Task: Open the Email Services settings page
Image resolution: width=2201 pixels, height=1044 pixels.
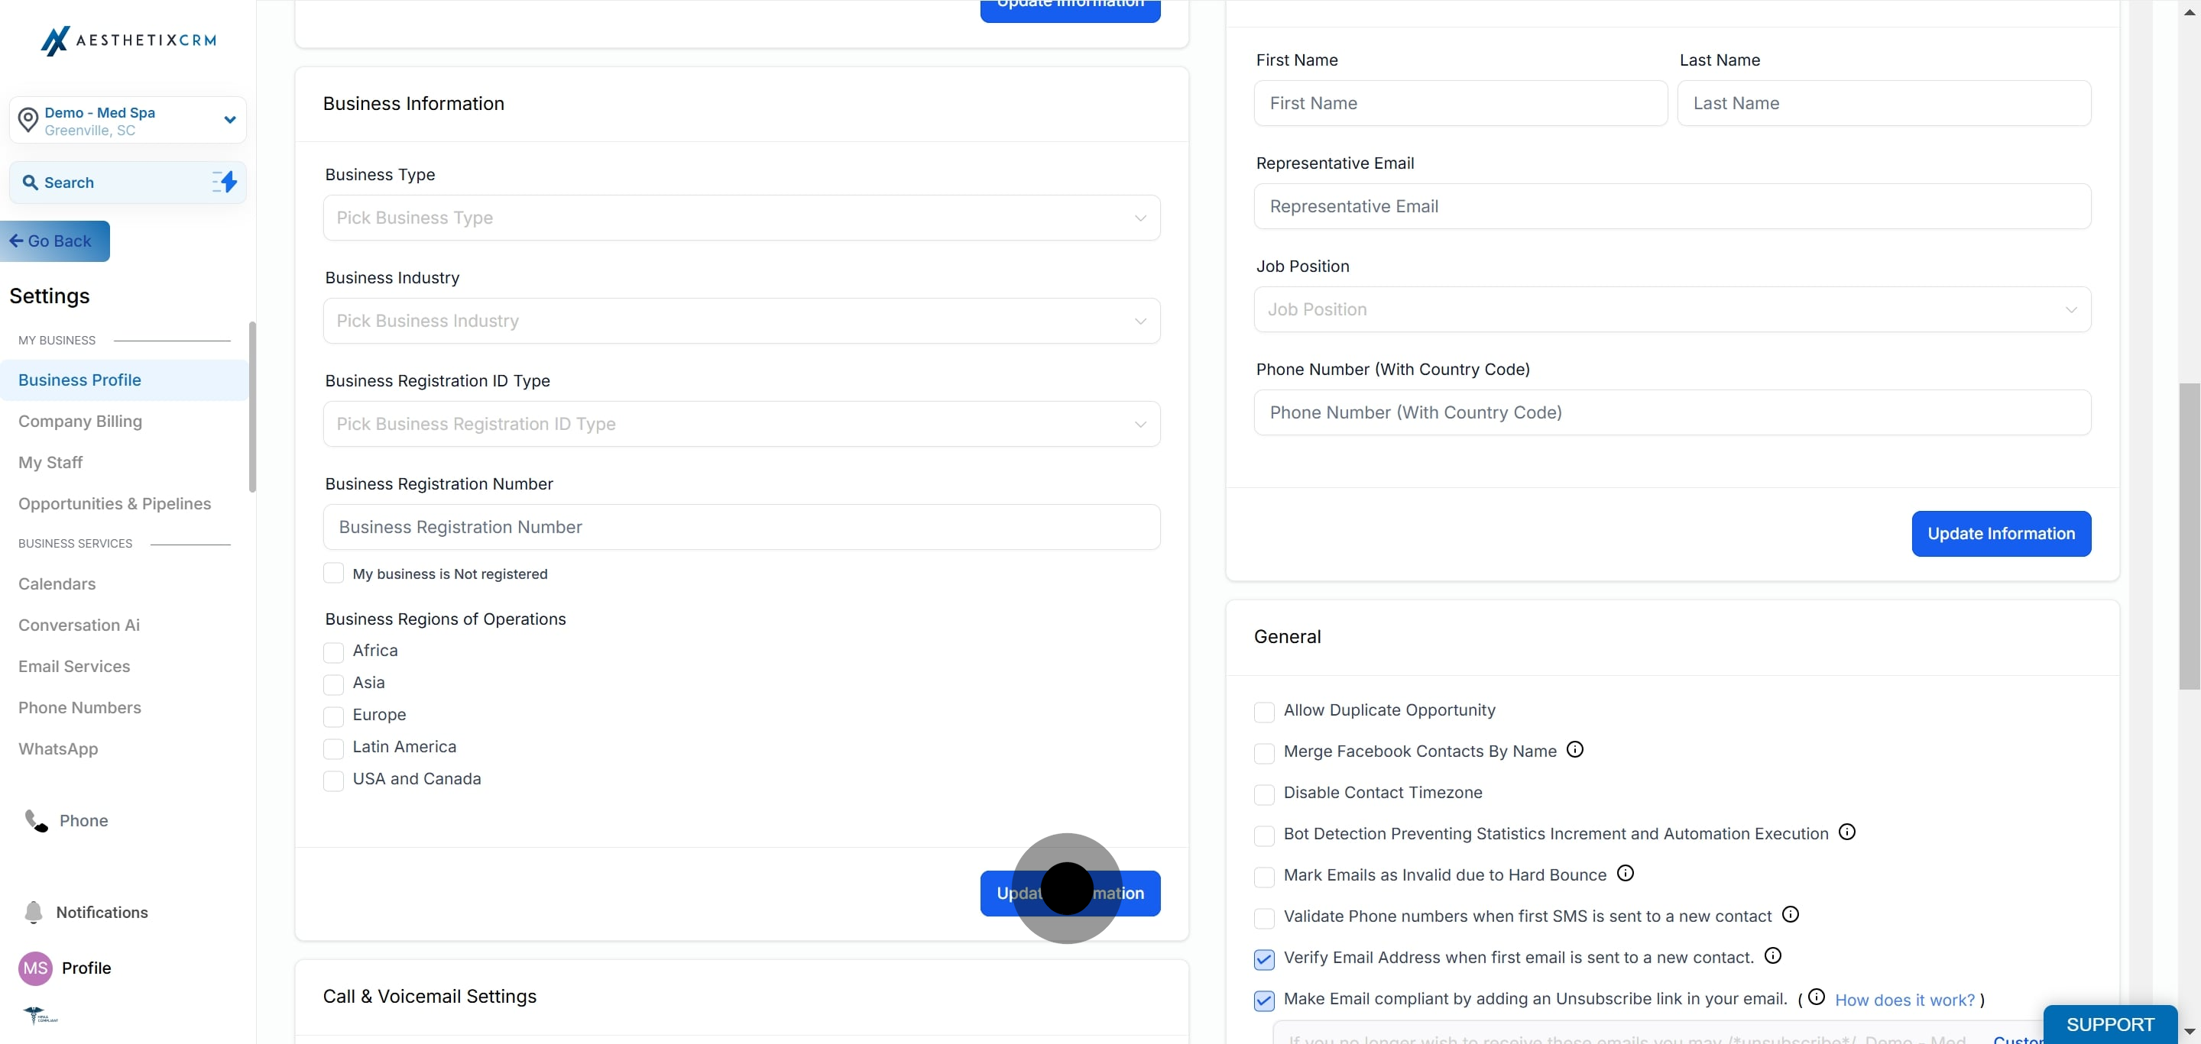Action: tap(74, 667)
